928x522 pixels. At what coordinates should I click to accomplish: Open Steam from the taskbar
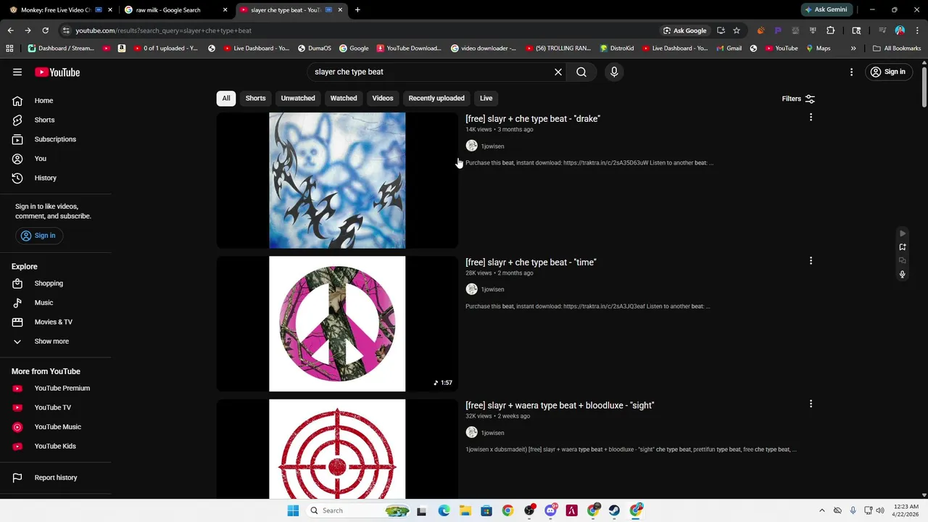(615, 510)
